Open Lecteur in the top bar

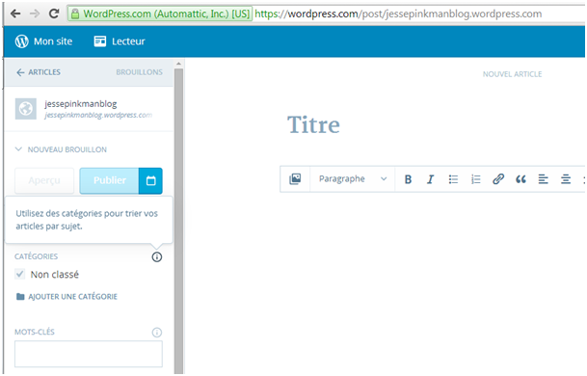[x=120, y=41]
